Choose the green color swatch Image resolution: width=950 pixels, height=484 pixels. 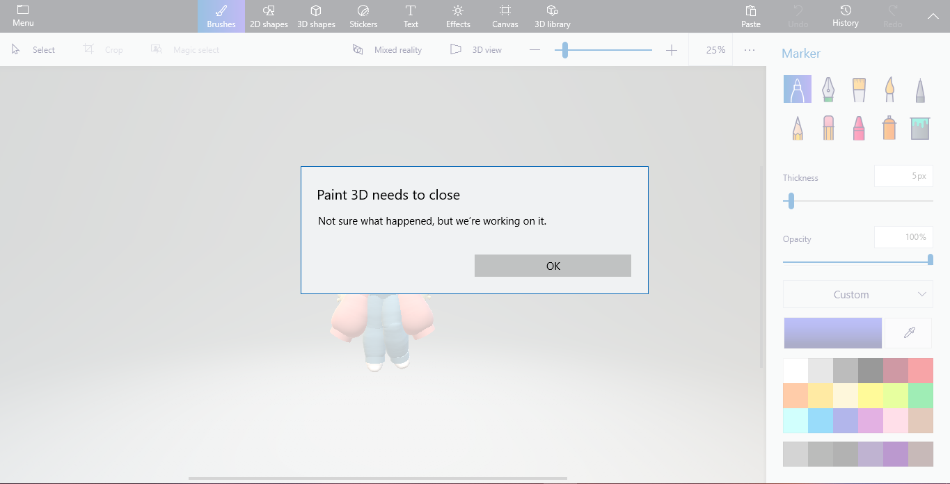point(921,396)
